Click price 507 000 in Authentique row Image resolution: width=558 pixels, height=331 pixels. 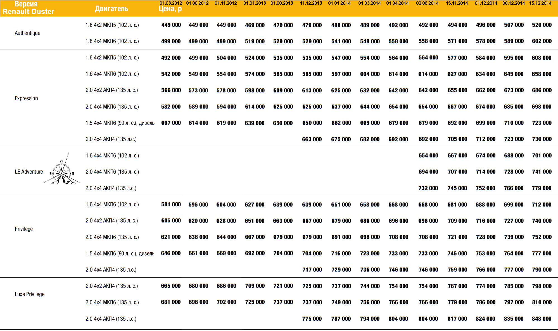(x=514, y=25)
